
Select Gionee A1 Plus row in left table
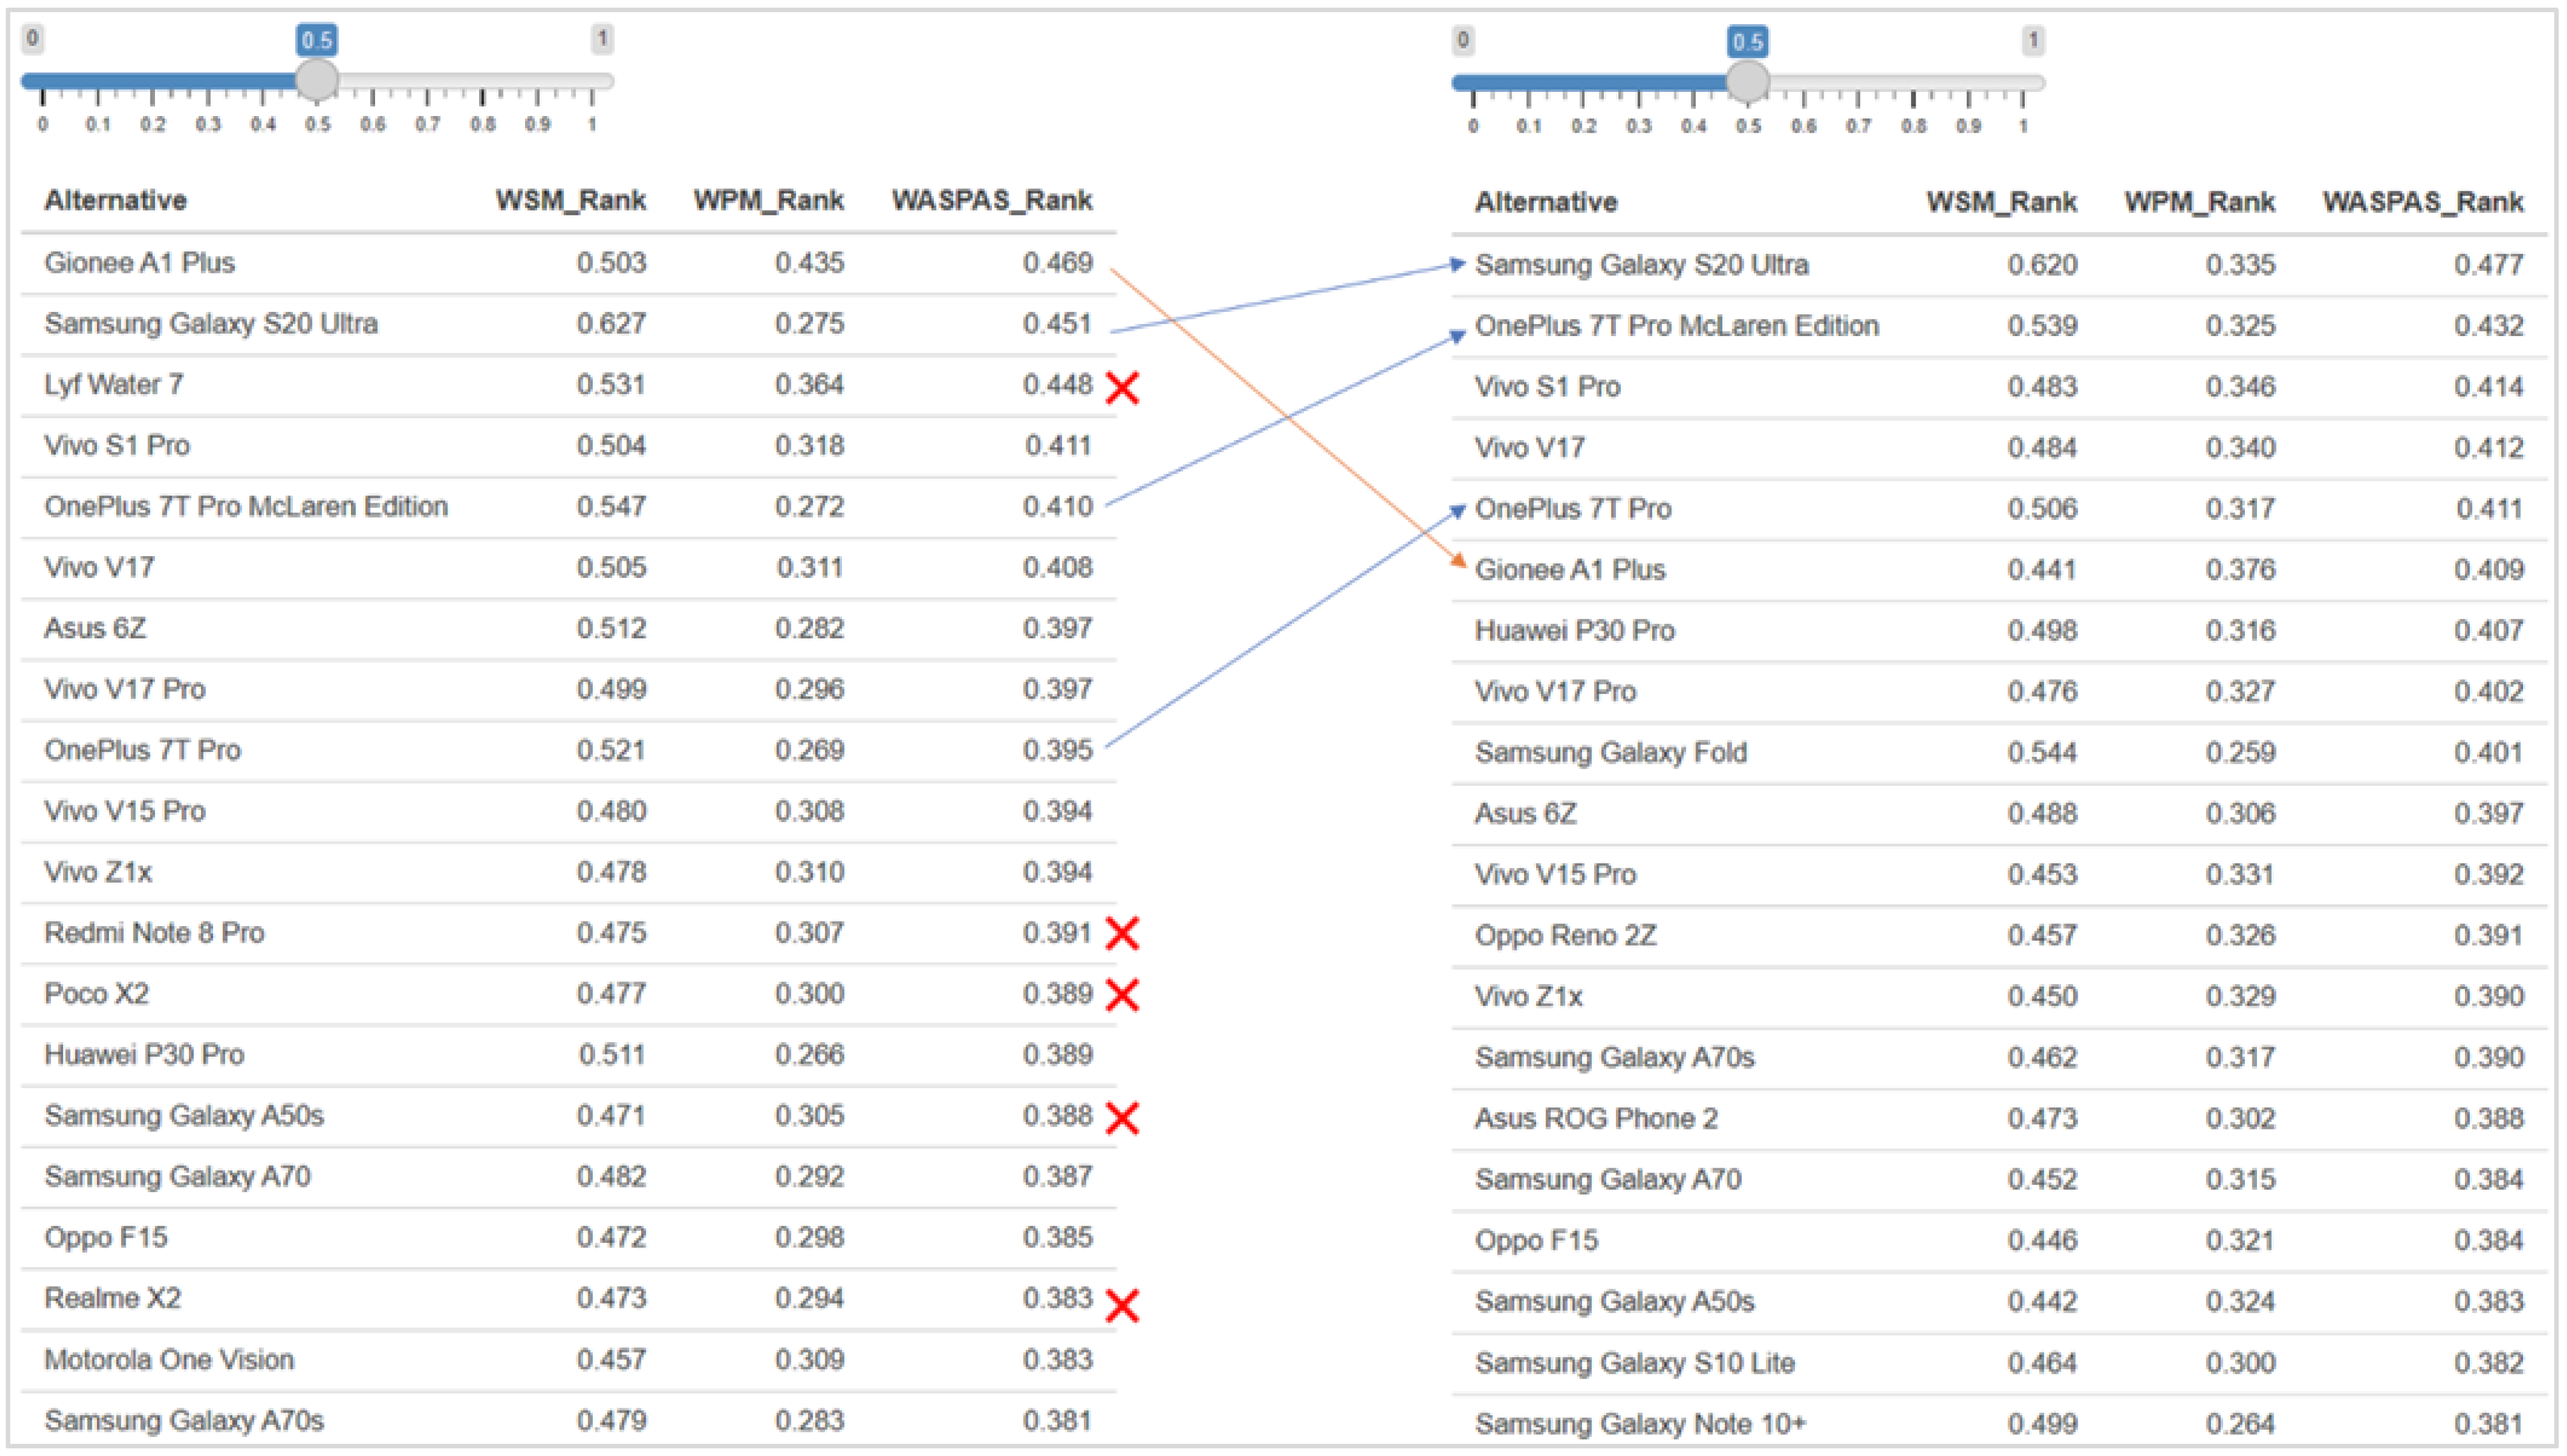pos(139,263)
